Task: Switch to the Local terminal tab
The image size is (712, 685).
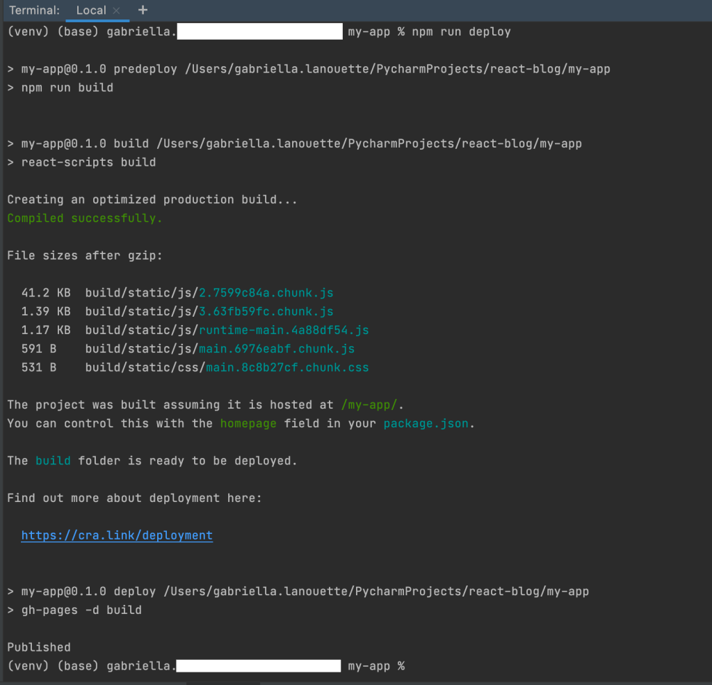Action: [90, 10]
